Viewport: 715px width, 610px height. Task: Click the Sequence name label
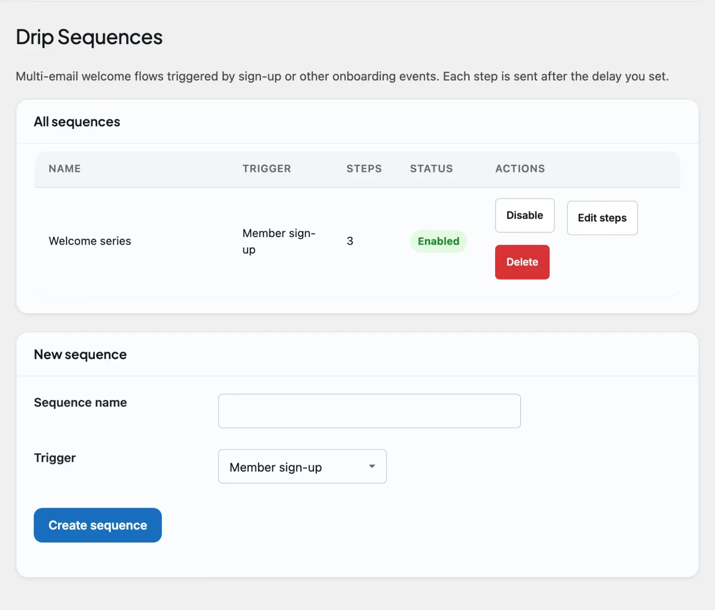click(x=80, y=403)
